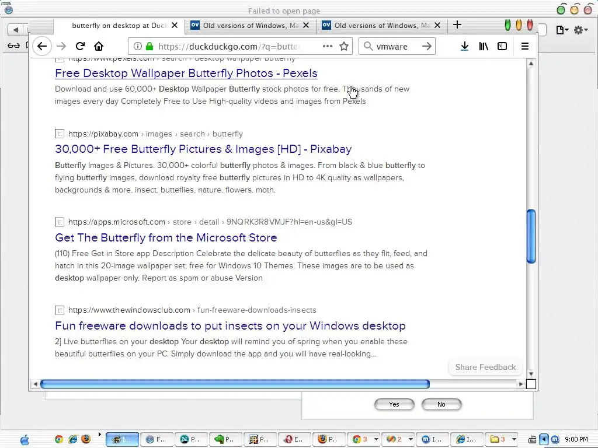Click the Share Feedback button
598x448 pixels.
click(485, 367)
